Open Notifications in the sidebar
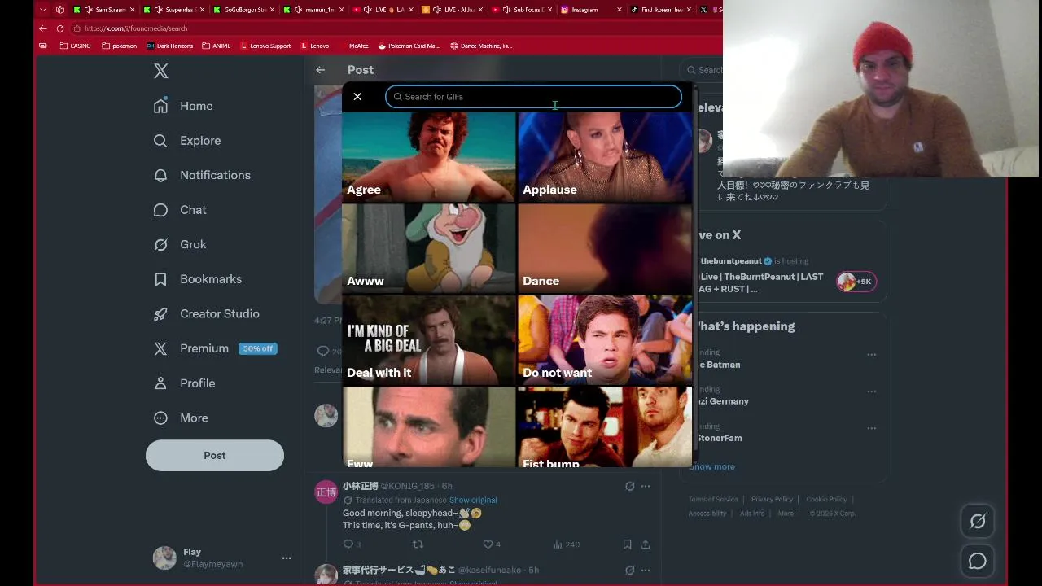 [x=202, y=175]
